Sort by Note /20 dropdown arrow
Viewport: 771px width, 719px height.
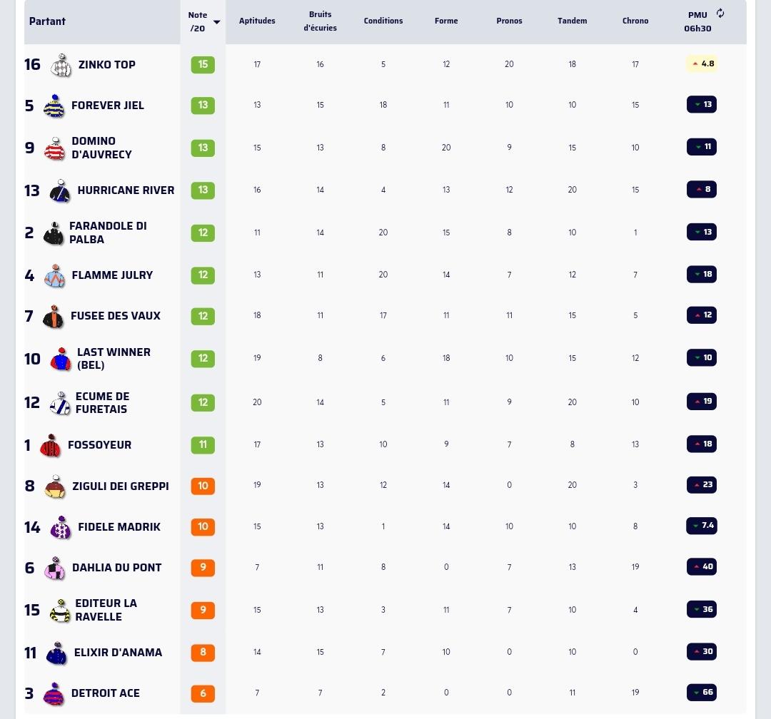coord(216,22)
